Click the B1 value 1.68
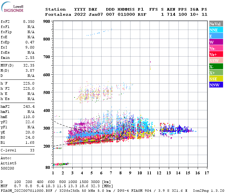 [x=30, y=142]
